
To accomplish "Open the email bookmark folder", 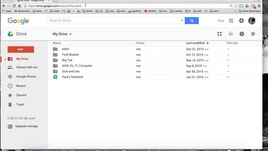I will pos(54,11).
